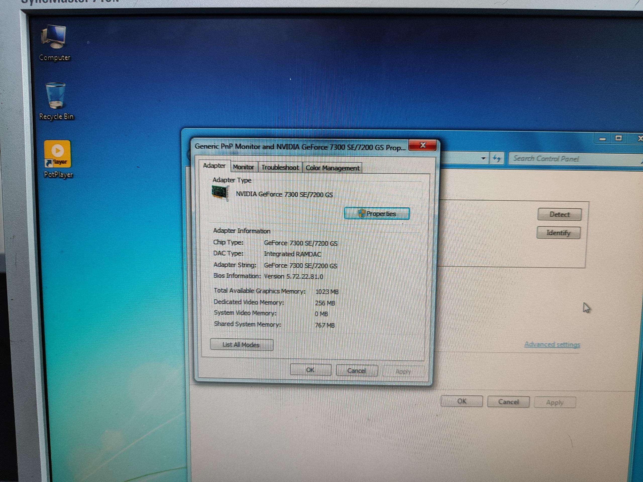This screenshot has width=643, height=482.
Task: Click the refresh icon beside the address bar
Action: pos(497,159)
